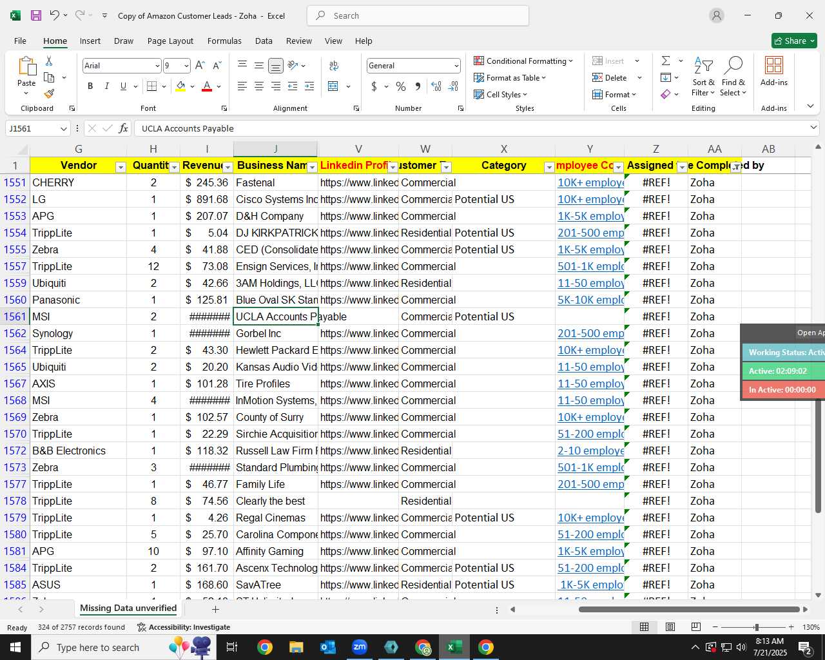Click the Fill Color bucket icon
The width and height of the screenshot is (825, 660).
point(180,86)
